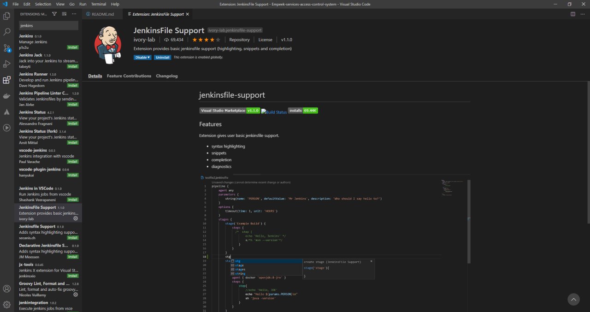Install Declarative Jenkinsfile Support by JM Meessen
Screen dimensions: 590x312
click(x=73, y=257)
